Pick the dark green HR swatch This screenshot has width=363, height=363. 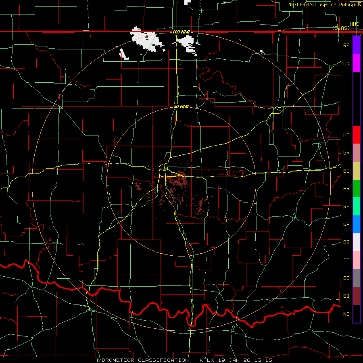[356, 189]
